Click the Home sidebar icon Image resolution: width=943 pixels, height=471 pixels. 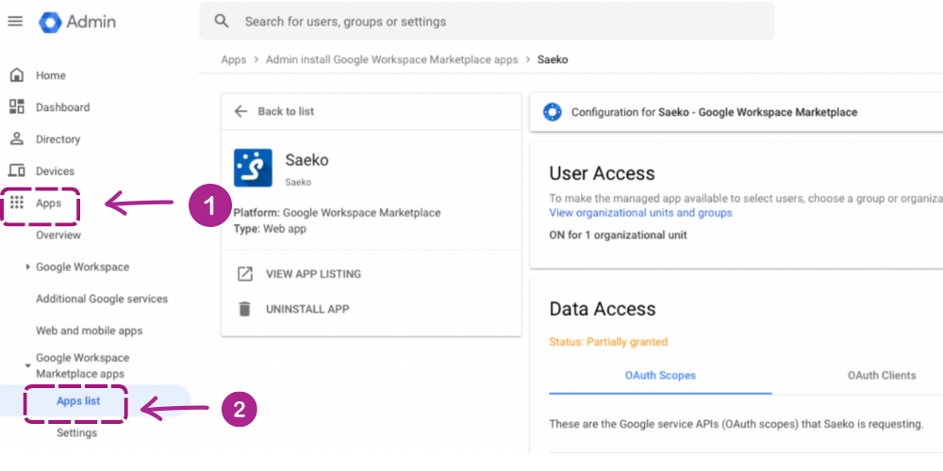coord(17,75)
